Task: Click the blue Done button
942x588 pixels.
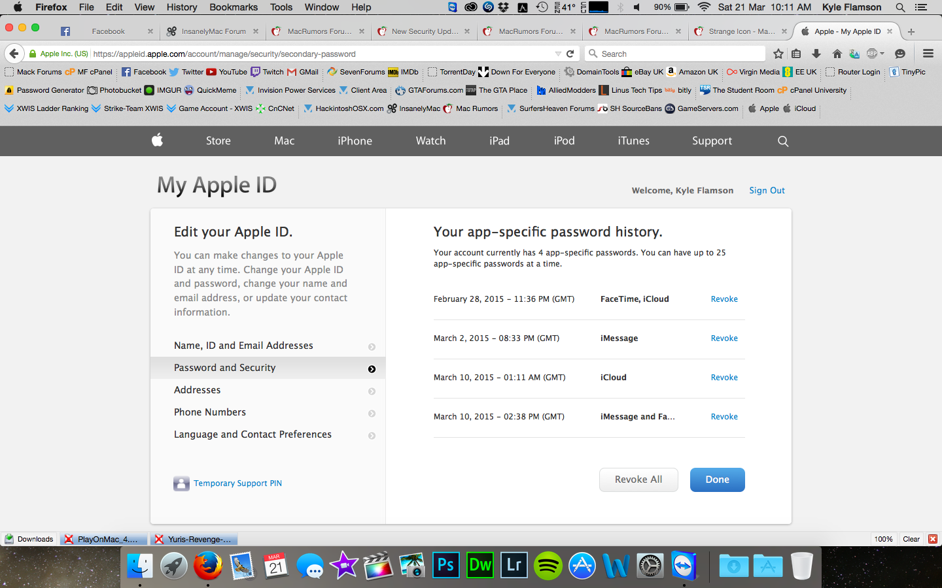Action: (717, 480)
